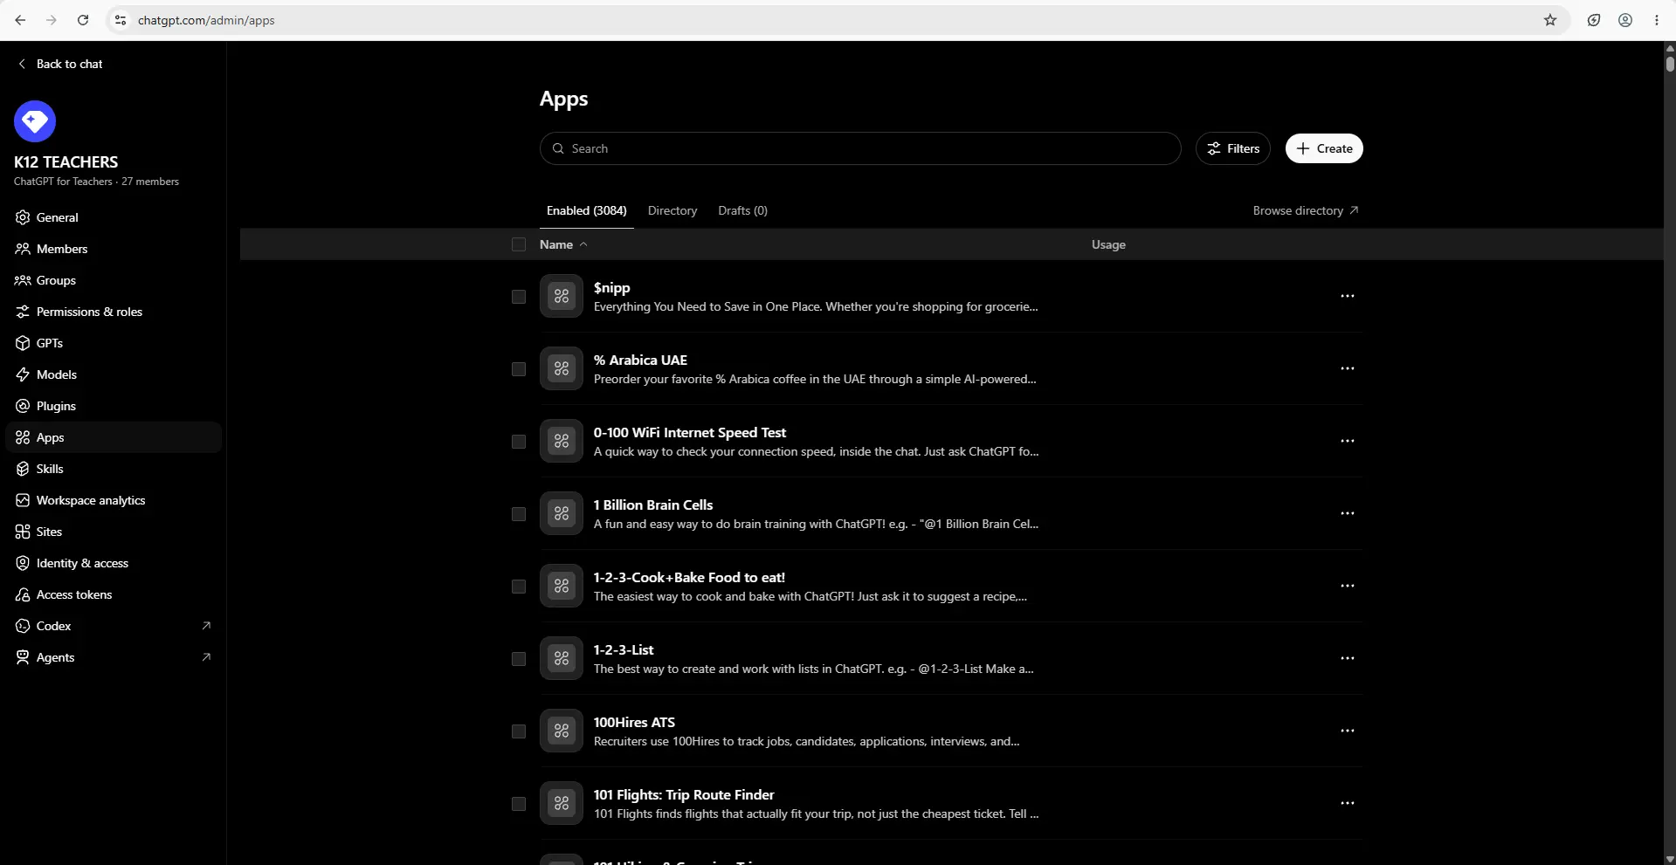Open Plugins settings
The image size is (1676, 865).
[x=114, y=406]
